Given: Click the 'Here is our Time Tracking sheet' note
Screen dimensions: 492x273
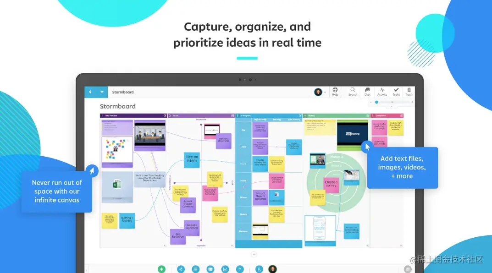Looking at the screenshot, I should pyautogui.click(x=149, y=179).
